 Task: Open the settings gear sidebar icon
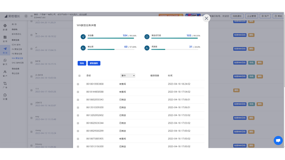[x=5, y=95]
